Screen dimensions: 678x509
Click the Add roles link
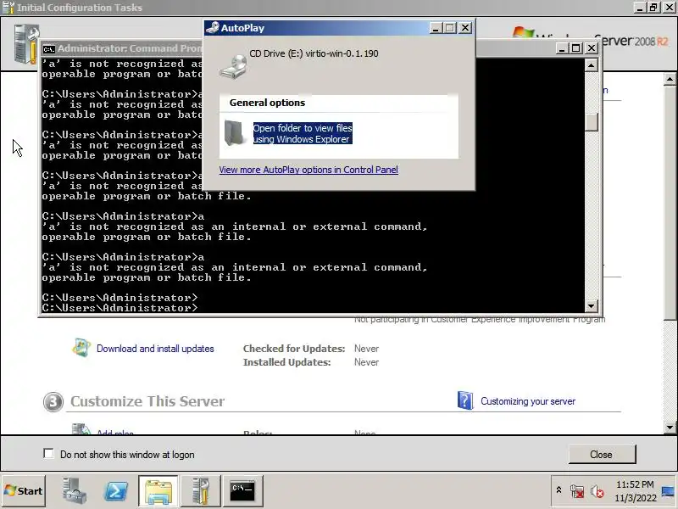click(x=115, y=433)
